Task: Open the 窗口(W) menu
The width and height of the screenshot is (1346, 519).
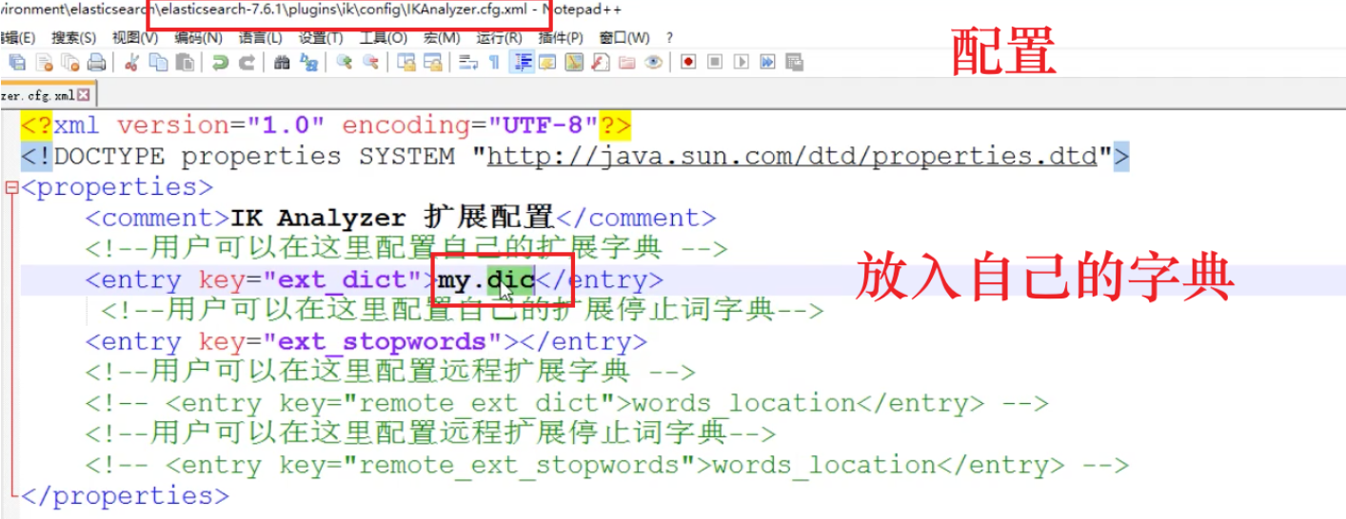Action: pyautogui.click(x=624, y=38)
